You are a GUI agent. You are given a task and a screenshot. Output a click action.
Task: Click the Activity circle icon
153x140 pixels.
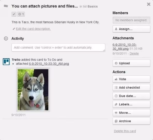pyautogui.click(x=6, y=38)
